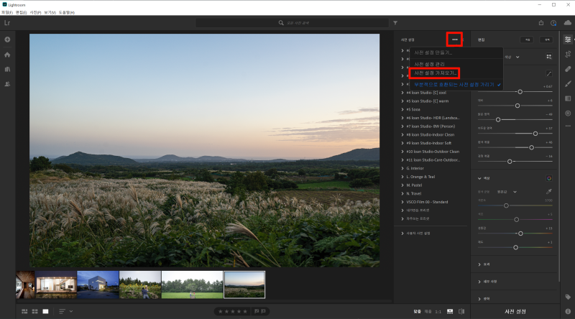575x319 pixels.
Task: Switch to photo grid view
Action: coord(24,311)
